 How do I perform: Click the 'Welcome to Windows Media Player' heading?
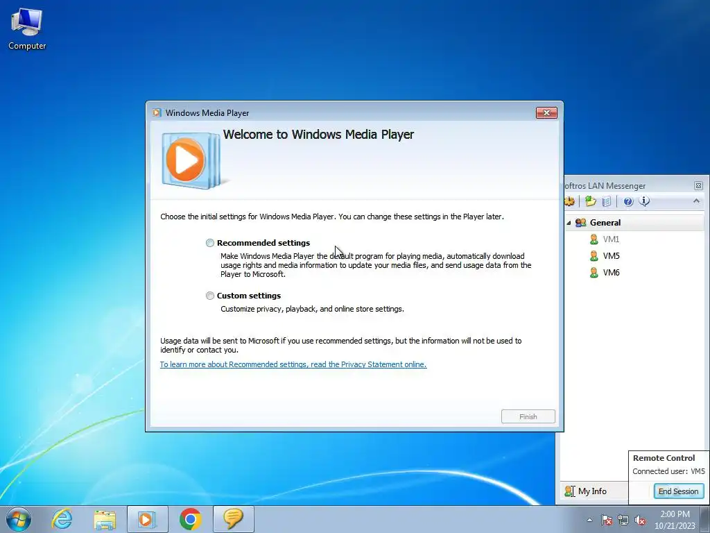[318, 135]
